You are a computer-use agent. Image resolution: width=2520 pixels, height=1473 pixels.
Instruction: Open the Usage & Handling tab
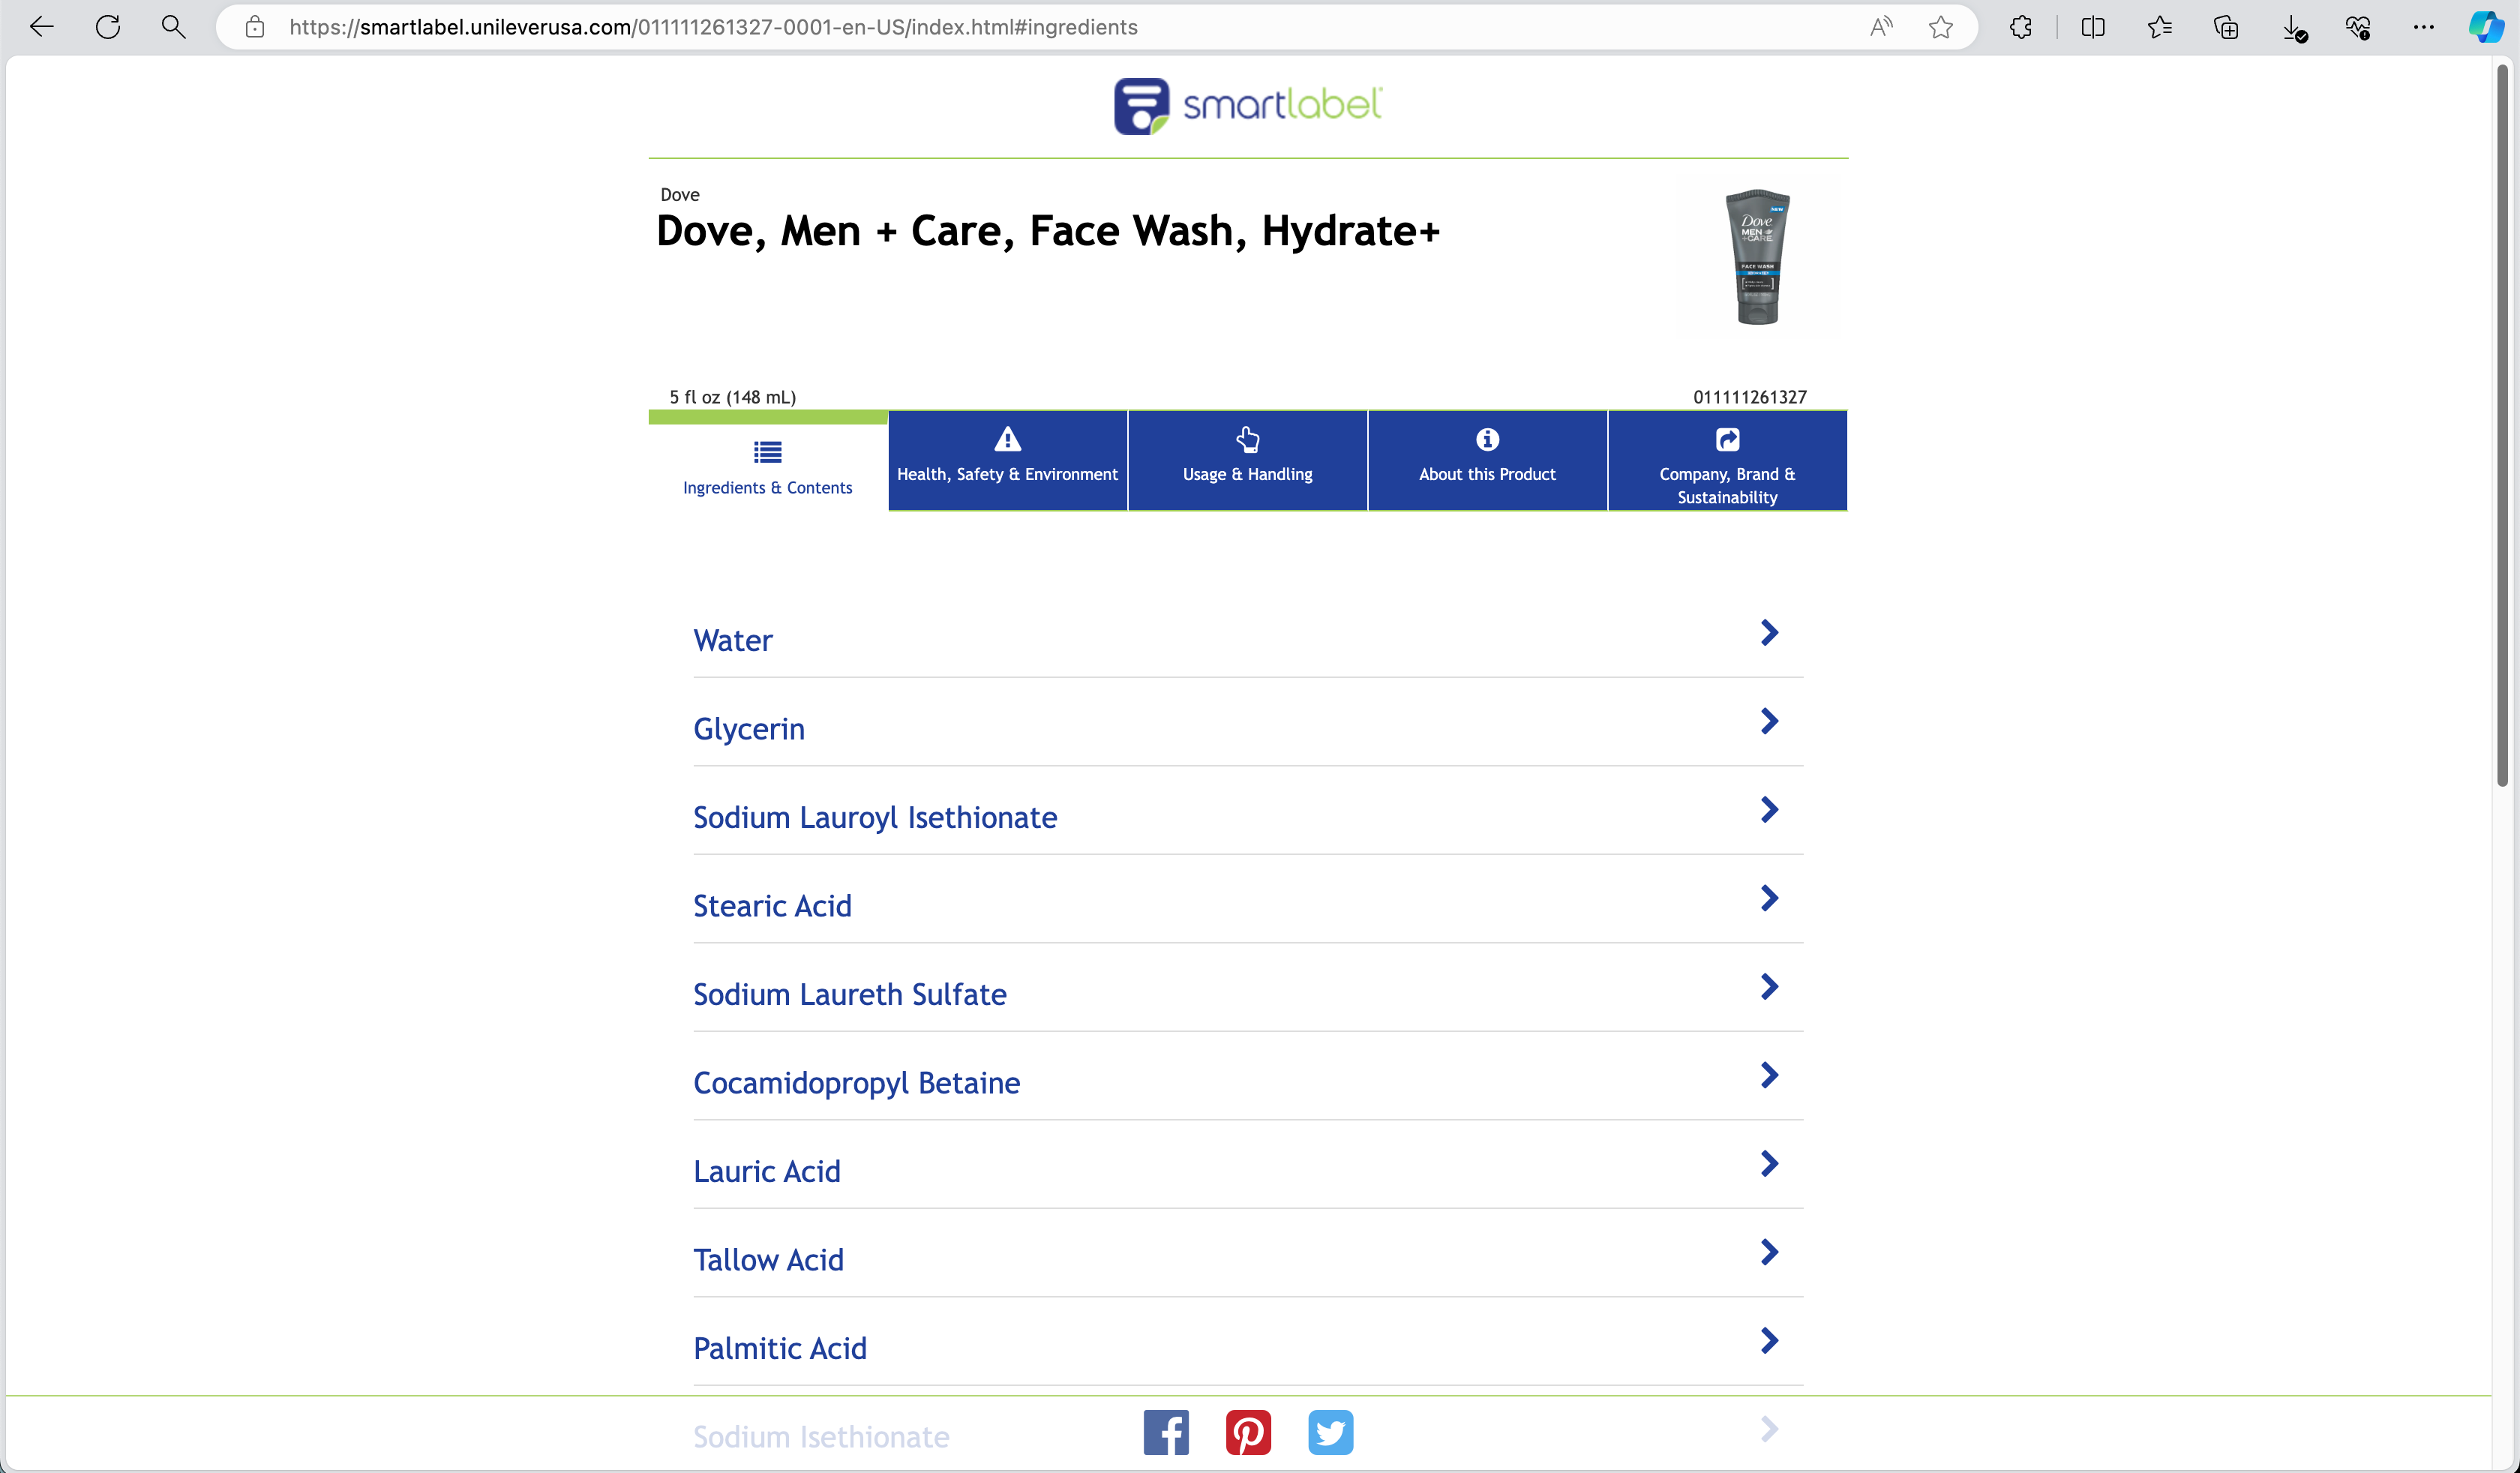1247,460
